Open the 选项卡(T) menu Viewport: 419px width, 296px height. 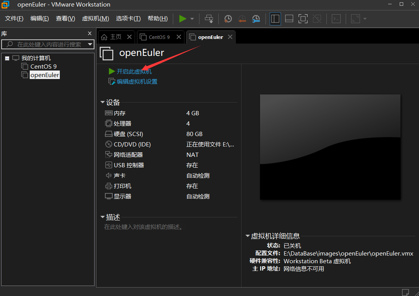click(128, 18)
